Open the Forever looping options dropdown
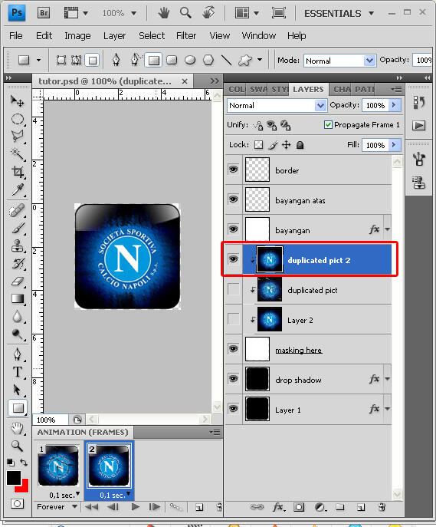Screen dimensions: 436x527 tap(57, 507)
